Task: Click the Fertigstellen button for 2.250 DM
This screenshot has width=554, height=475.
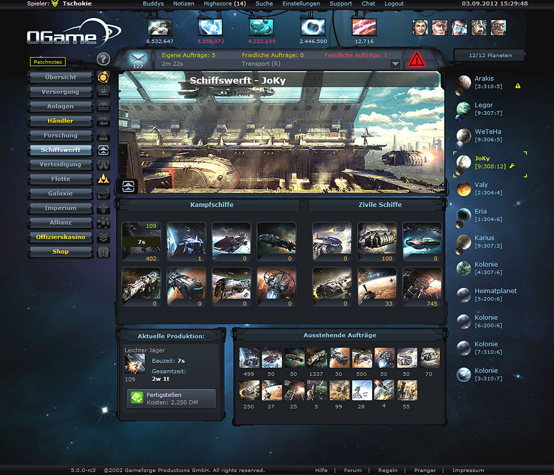Action: pyautogui.click(x=171, y=398)
